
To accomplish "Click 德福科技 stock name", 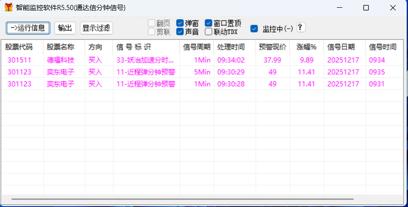I will click(61, 60).
